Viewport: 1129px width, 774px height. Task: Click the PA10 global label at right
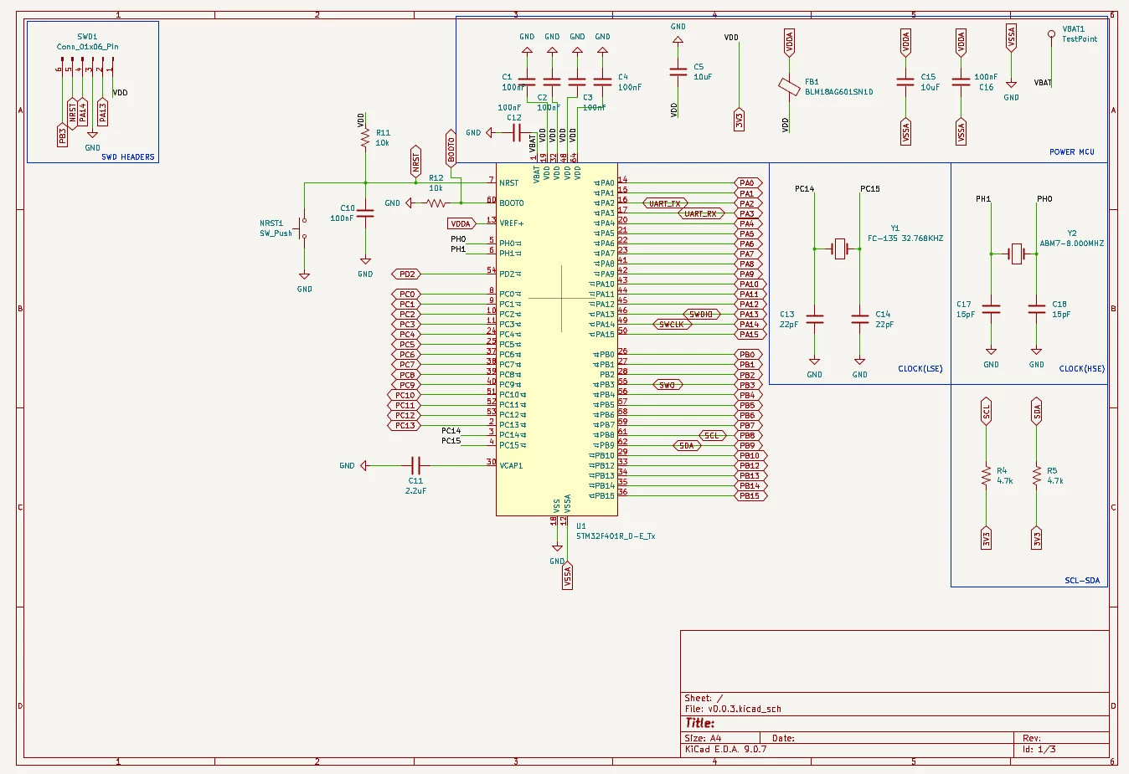click(750, 284)
